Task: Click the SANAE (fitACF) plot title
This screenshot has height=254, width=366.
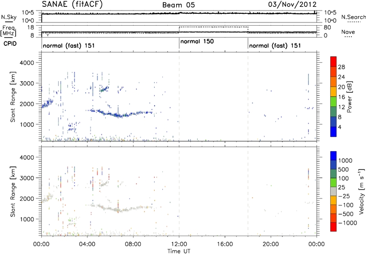Action: [x=72, y=5]
